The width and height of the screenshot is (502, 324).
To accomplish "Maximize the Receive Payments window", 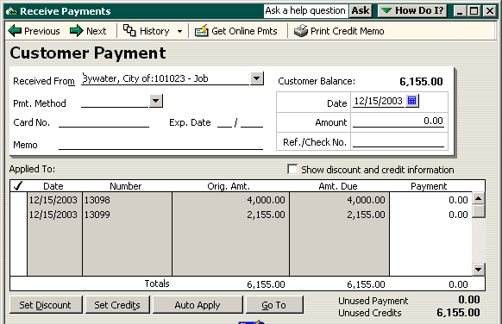I will coord(474,11).
